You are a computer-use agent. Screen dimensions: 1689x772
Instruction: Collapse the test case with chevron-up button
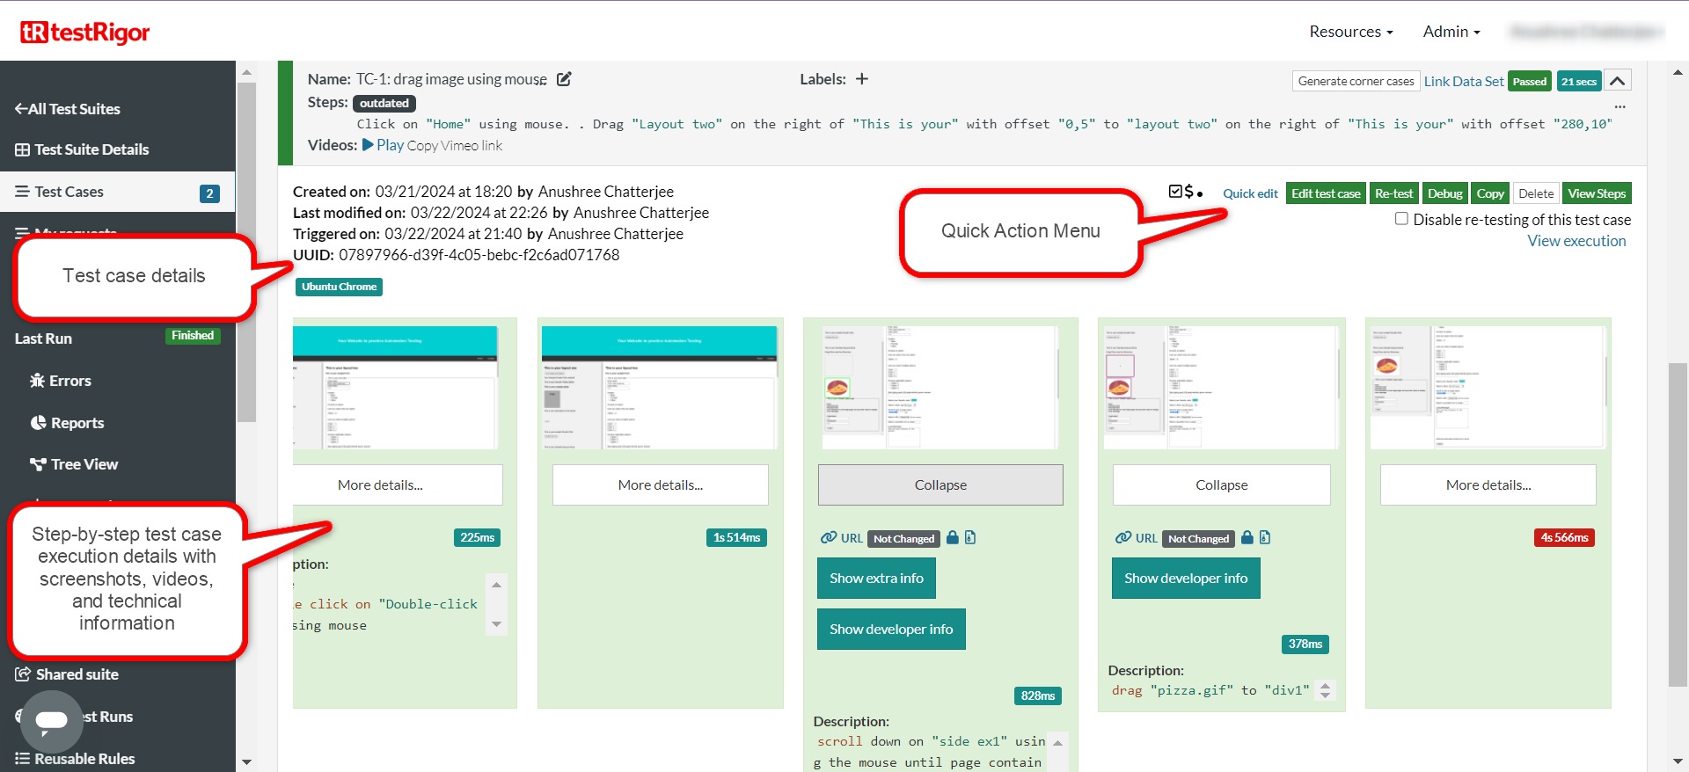(x=1617, y=81)
